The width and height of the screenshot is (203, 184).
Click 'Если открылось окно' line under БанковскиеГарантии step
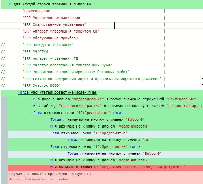coord(78,113)
